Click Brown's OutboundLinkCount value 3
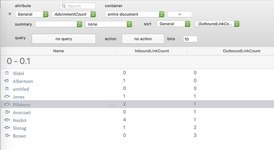274x150 pixels. pos(195,135)
